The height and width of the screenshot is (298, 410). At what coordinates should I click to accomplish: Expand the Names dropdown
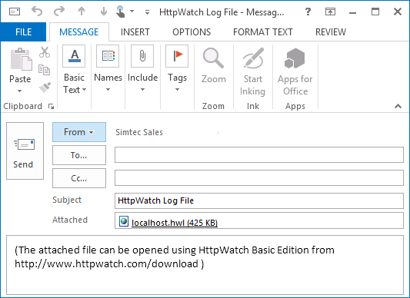pyautogui.click(x=108, y=69)
